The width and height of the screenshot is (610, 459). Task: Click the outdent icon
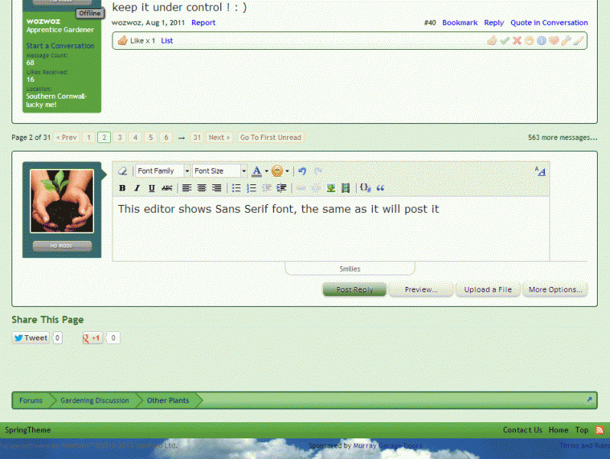[x=266, y=188]
